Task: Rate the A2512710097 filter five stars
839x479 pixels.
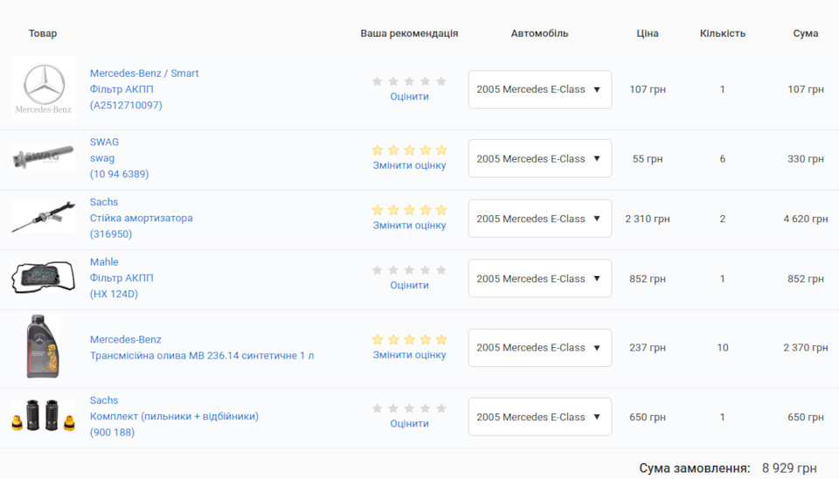Action: tap(441, 81)
